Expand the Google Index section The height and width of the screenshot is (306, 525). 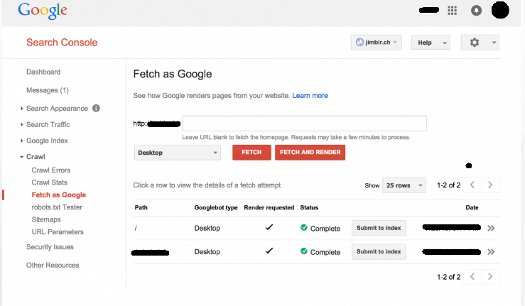(x=22, y=141)
